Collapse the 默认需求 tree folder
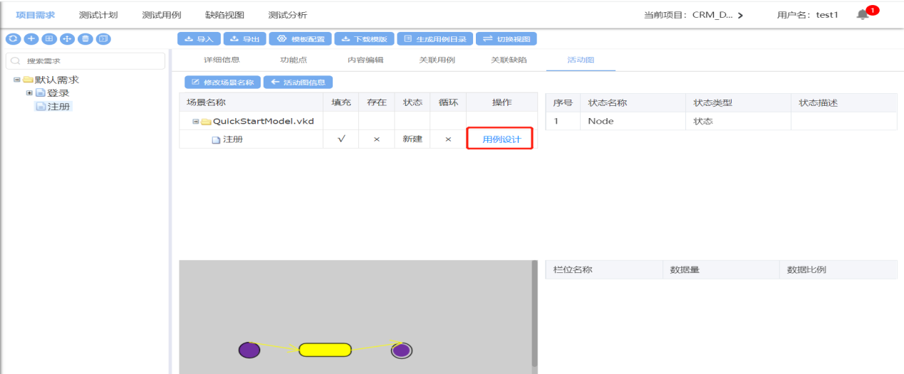Image resolution: width=904 pixels, height=374 pixels. click(16, 80)
